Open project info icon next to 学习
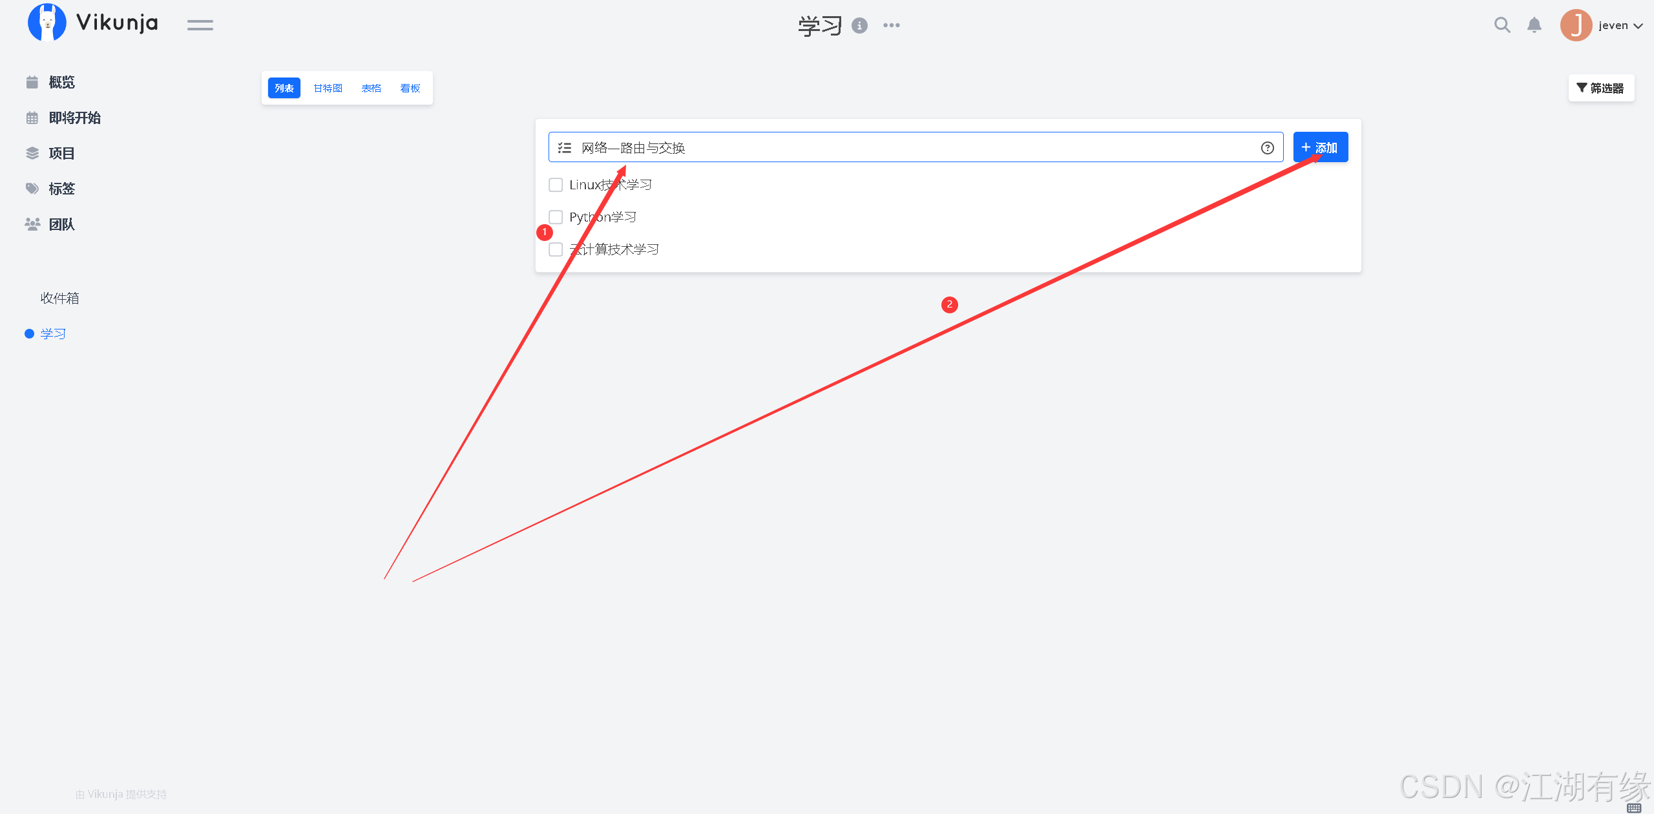Image resolution: width=1654 pixels, height=814 pixels. point(859,26)
